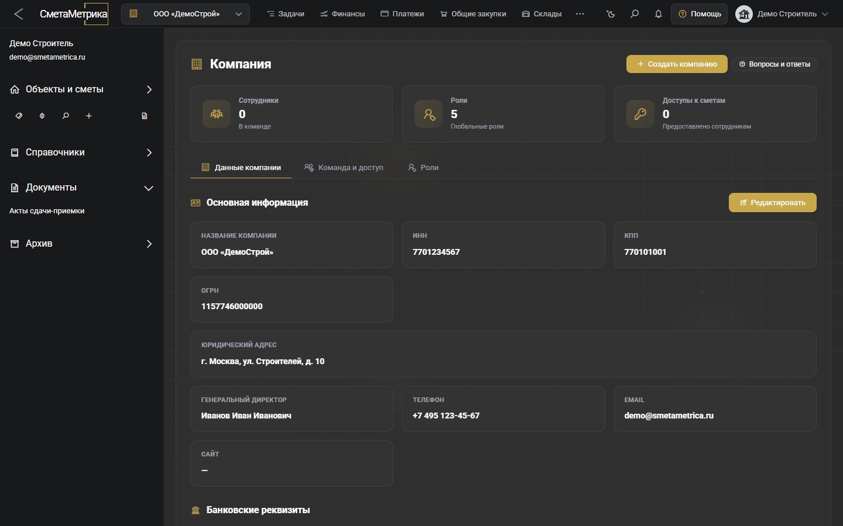The image size is (843, 526).
Task: Click the estimate document icon in the sidebar
Action: 145,116
